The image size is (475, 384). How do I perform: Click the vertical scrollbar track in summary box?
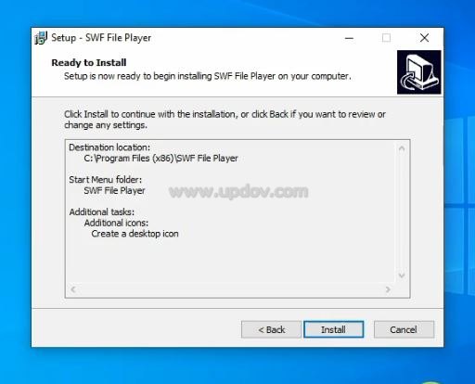pos(402,212)
